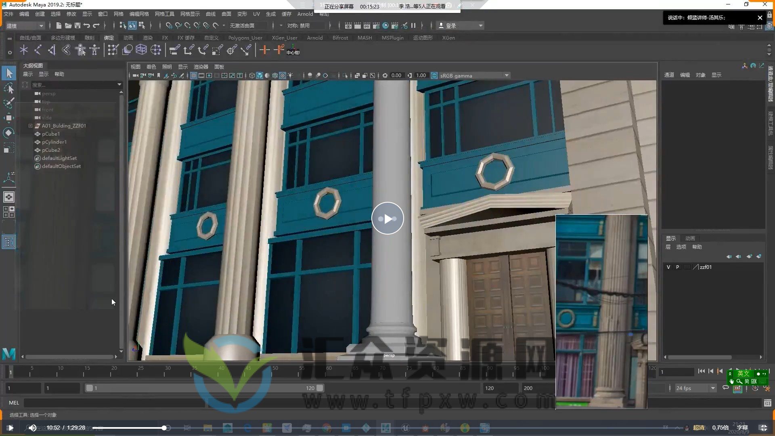The height and width of the screenshot is (436, 775).
Task: Expand A01_Bulding_ZZF01 in the outliner
Action: (x=30, y=126)
